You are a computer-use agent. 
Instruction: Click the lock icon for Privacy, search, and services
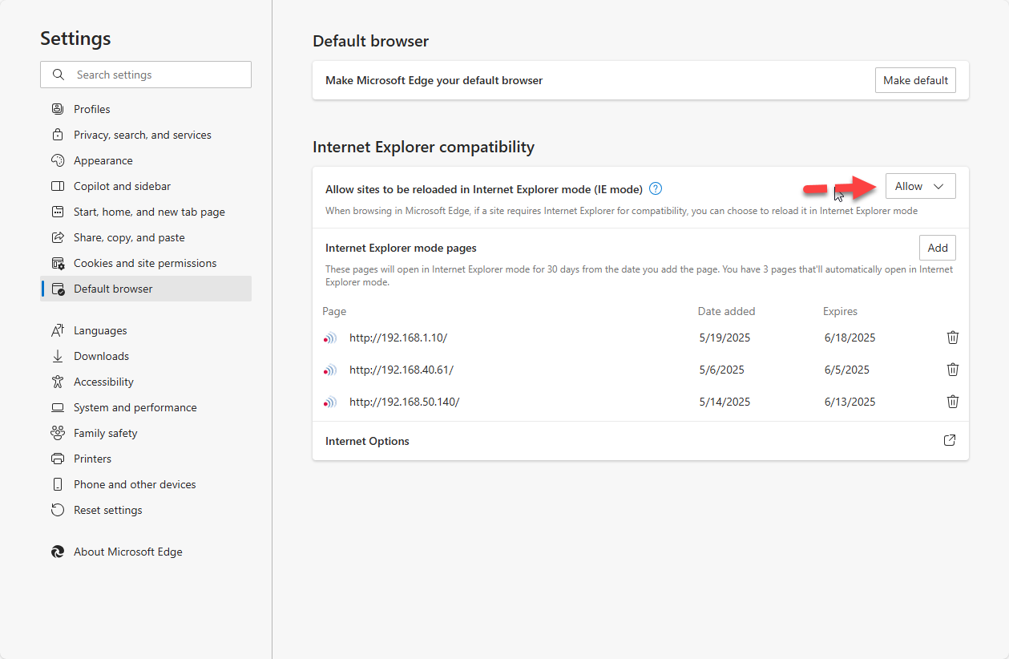pyautogui.click(x=58, y=135)
